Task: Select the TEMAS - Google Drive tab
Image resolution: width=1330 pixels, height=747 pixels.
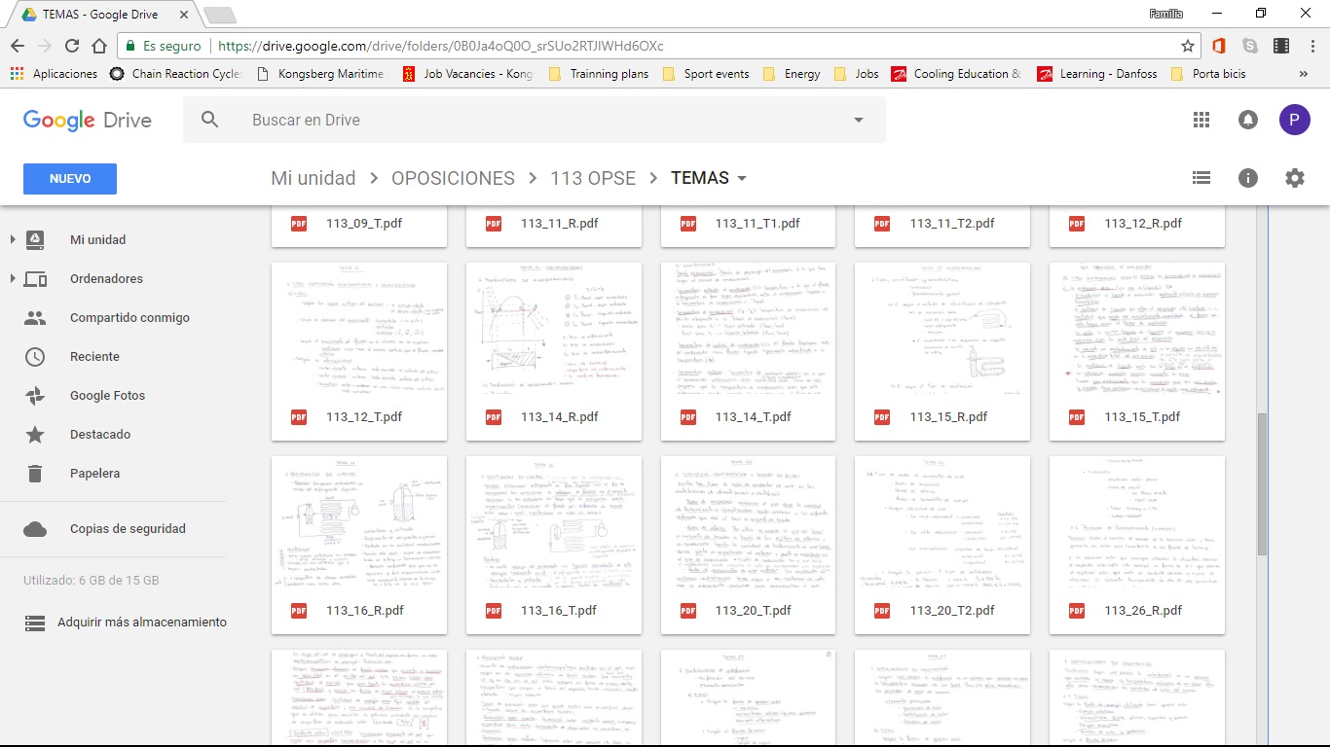Action: pos(102,15)
